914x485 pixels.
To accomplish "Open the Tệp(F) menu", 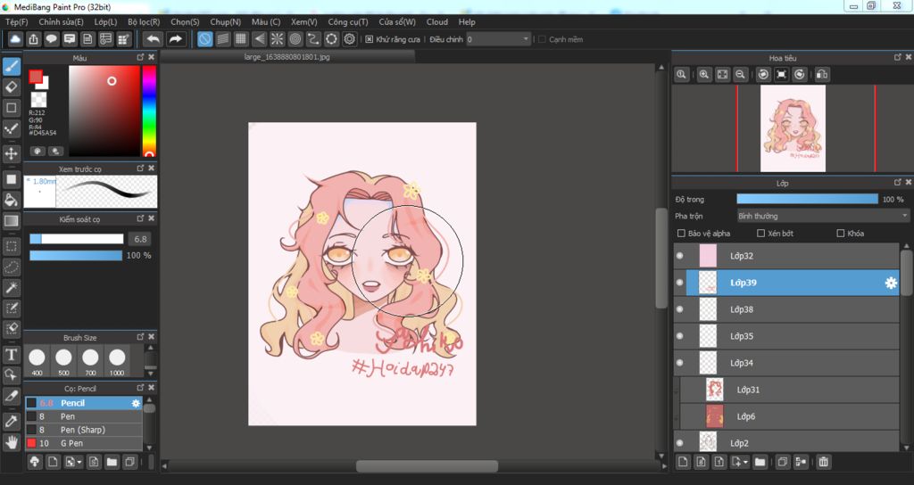I will pyautogui.click(x=16, y=21).
